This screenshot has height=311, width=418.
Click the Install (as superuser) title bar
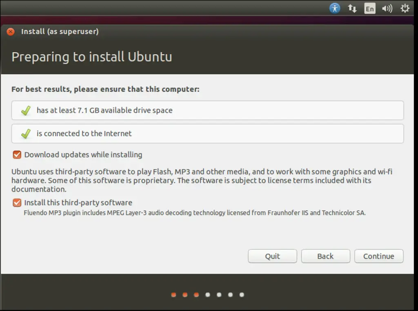60,31
